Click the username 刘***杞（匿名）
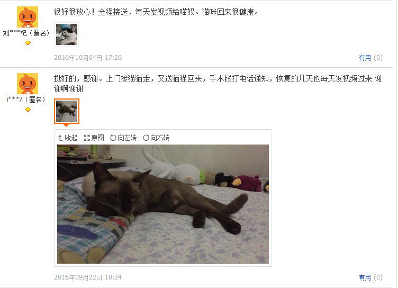 click(26, 33)
